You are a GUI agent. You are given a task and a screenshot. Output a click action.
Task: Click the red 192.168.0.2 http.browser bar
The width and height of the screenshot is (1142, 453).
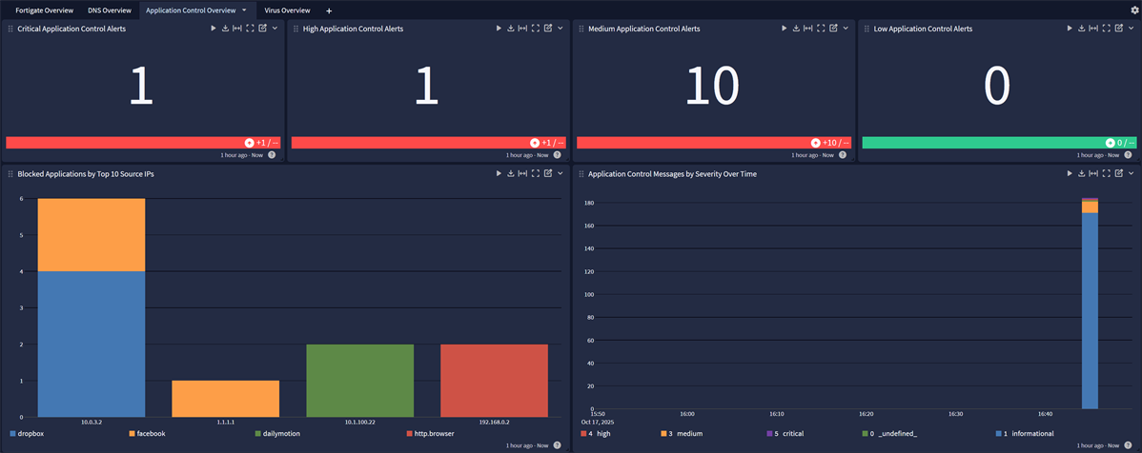[494, 380]
